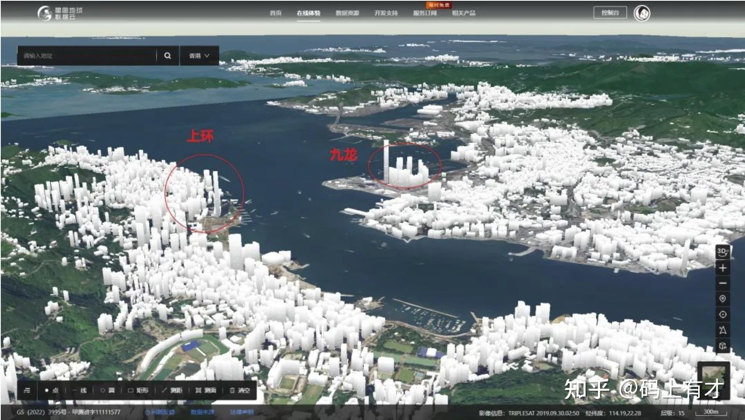Click the TRIPLESAT imagery info text
The width and height of the screenshot is (745, 420).
(529, 413)
